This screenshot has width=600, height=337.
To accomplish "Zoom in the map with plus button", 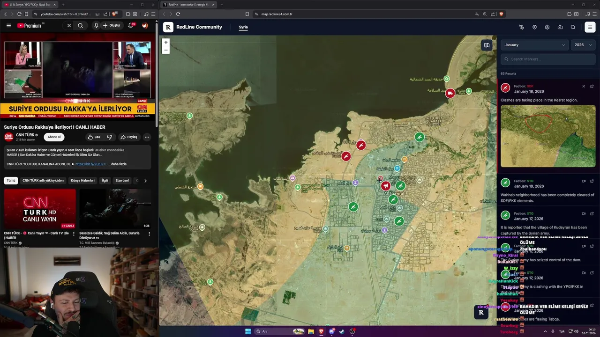I will coord(165,42).
